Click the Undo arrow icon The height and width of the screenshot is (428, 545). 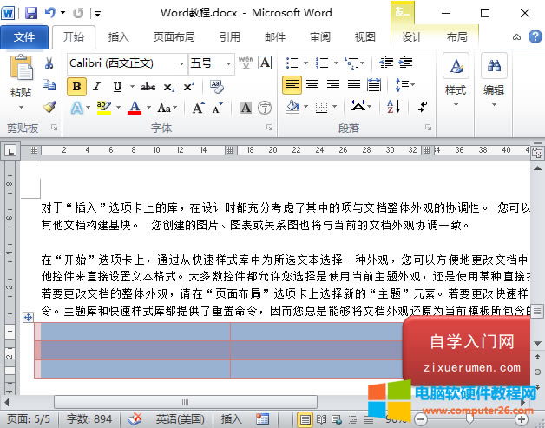click(50, 13)
